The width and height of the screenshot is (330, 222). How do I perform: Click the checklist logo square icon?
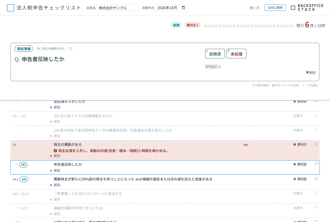(10, 8)
